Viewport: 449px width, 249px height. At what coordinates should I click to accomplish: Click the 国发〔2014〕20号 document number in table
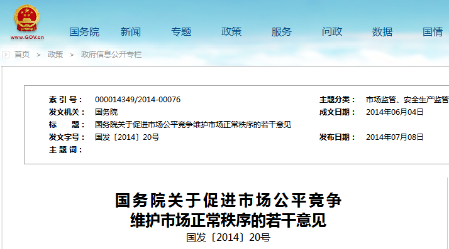point(127,137)
